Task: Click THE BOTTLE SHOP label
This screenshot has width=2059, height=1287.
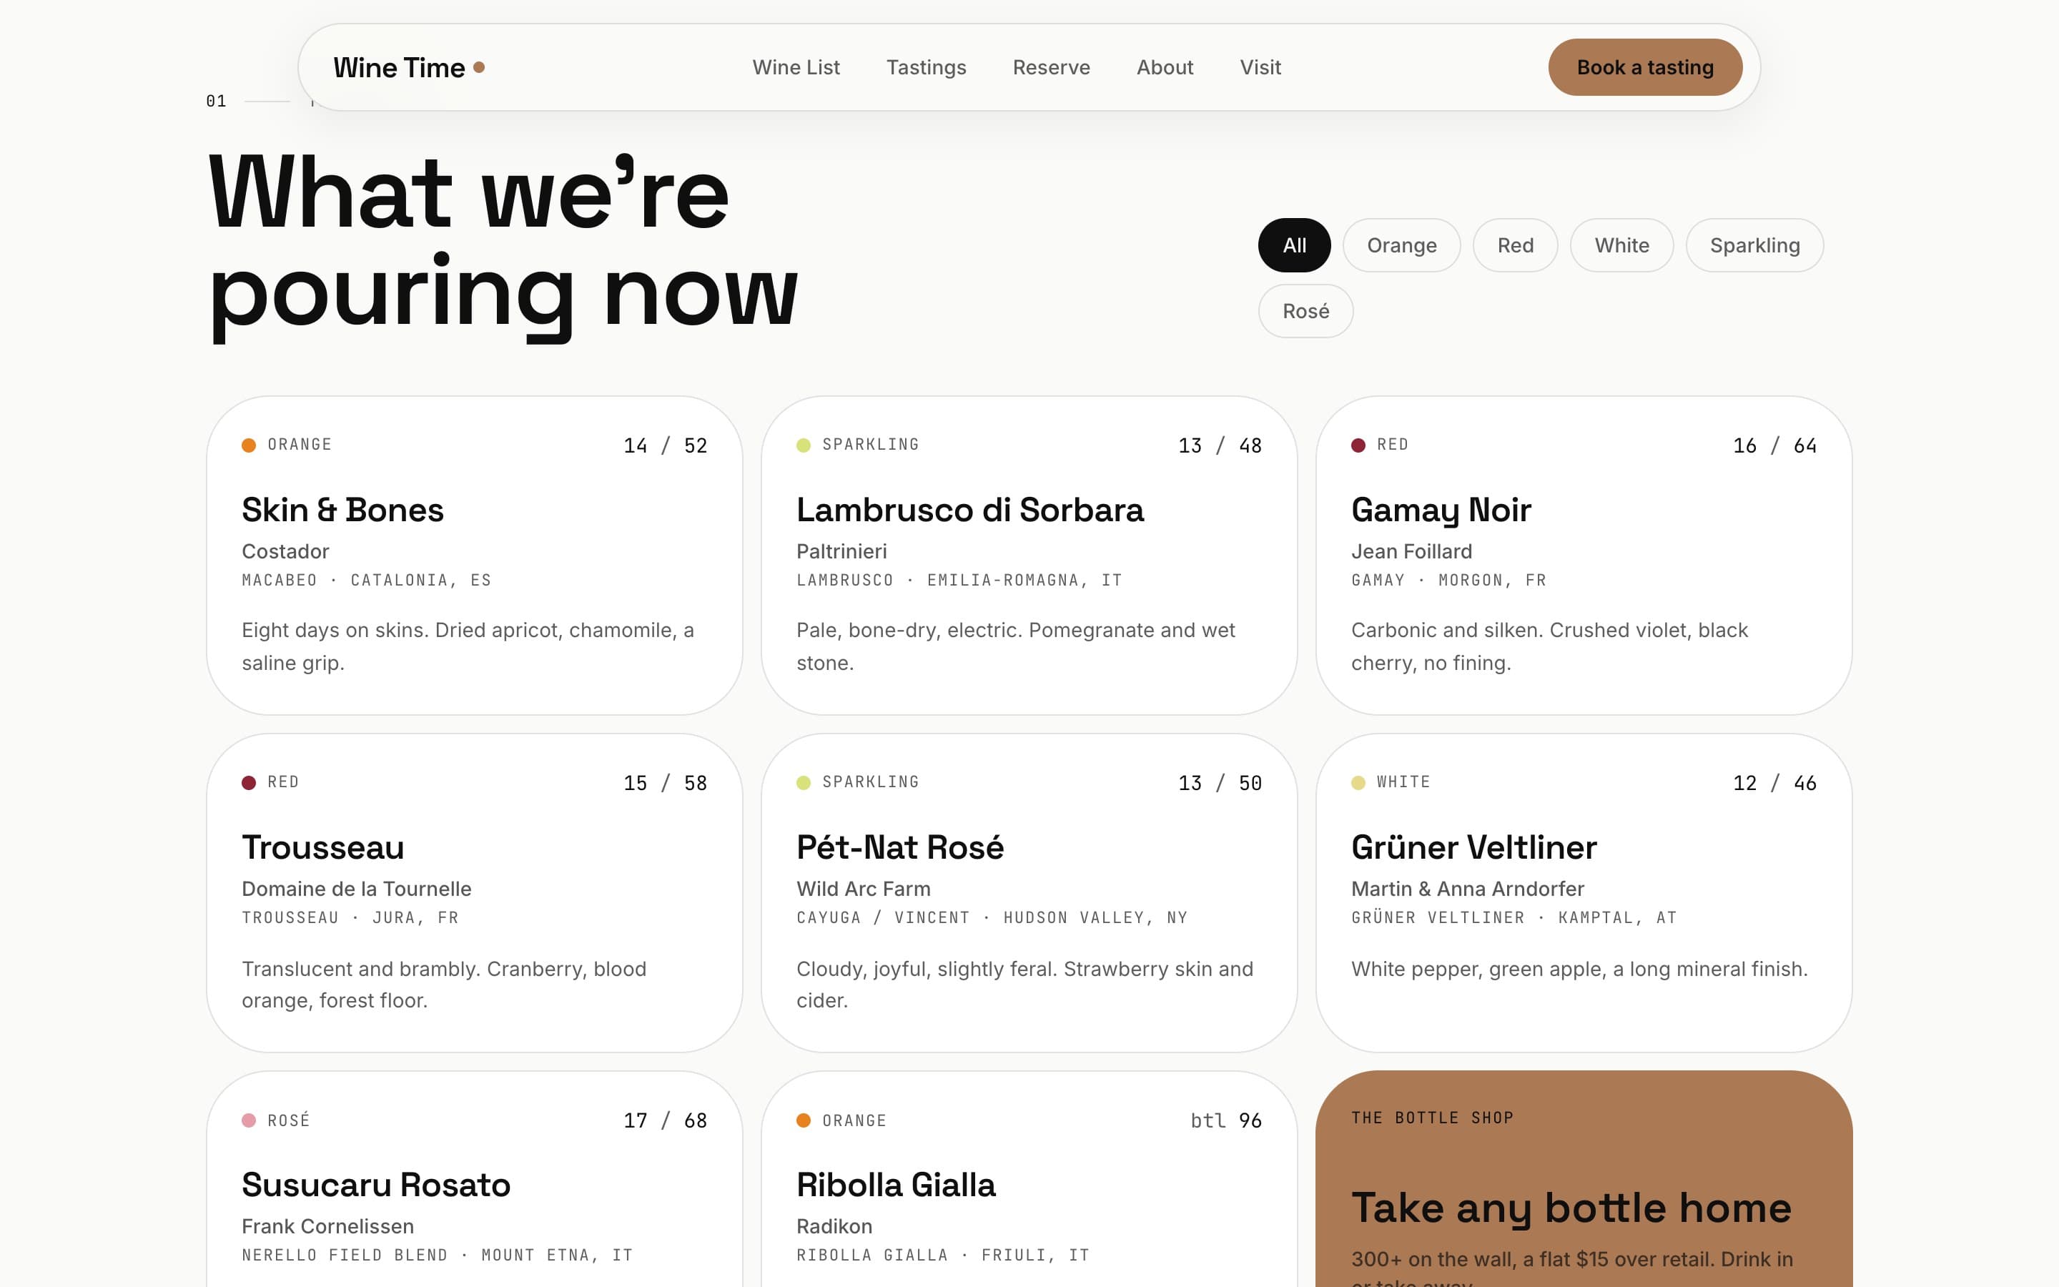Action: pos(1432,1118)
